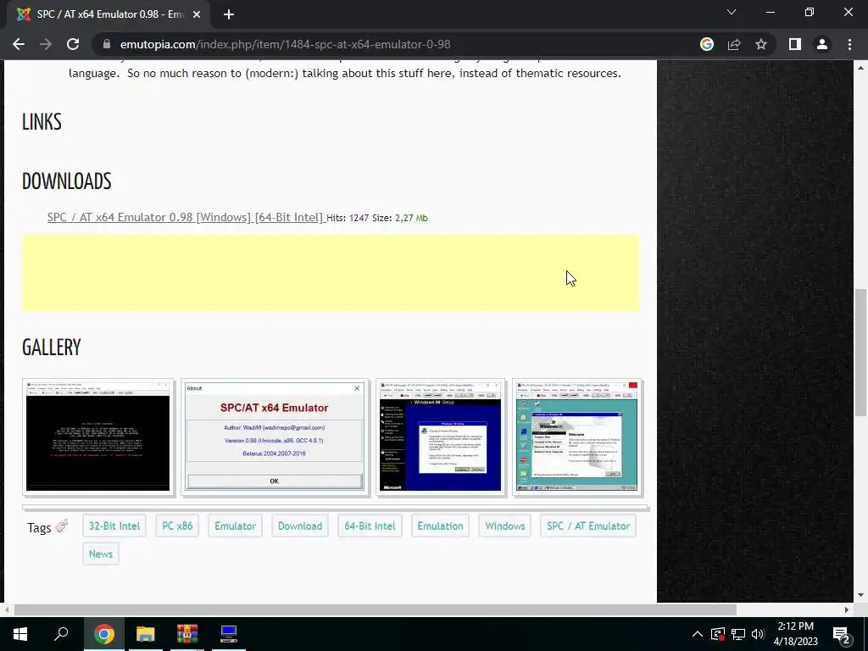This screenshot has height=651, width=868.
Task: Open Chrome's three-dot menu
Action: tap(849, 44)
